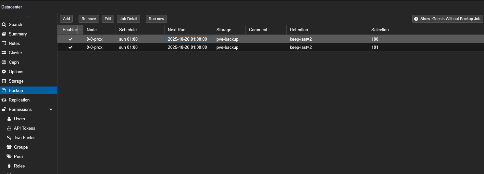The width and height of the screenshot is (484, 174).
Task: Toggle enabled checkmark for backup job 101
Action: coord(70,47)
